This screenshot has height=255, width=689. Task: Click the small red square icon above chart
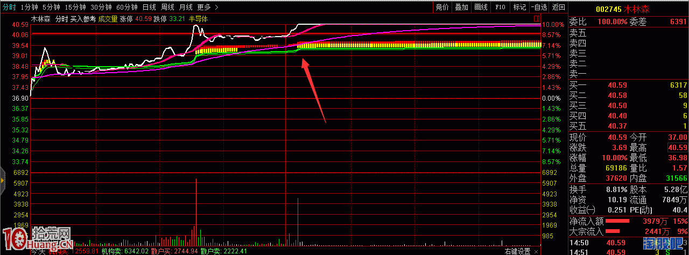click(x=536, y=18)
